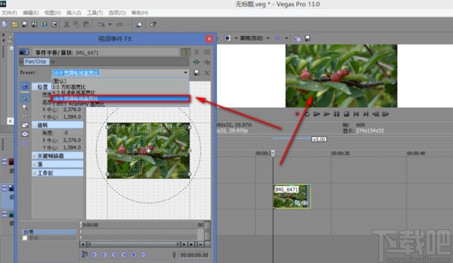The width and height of the screenshot is (453, 263).
Task: Open the 文件(F) menu
Action: [x=9, y=13]
